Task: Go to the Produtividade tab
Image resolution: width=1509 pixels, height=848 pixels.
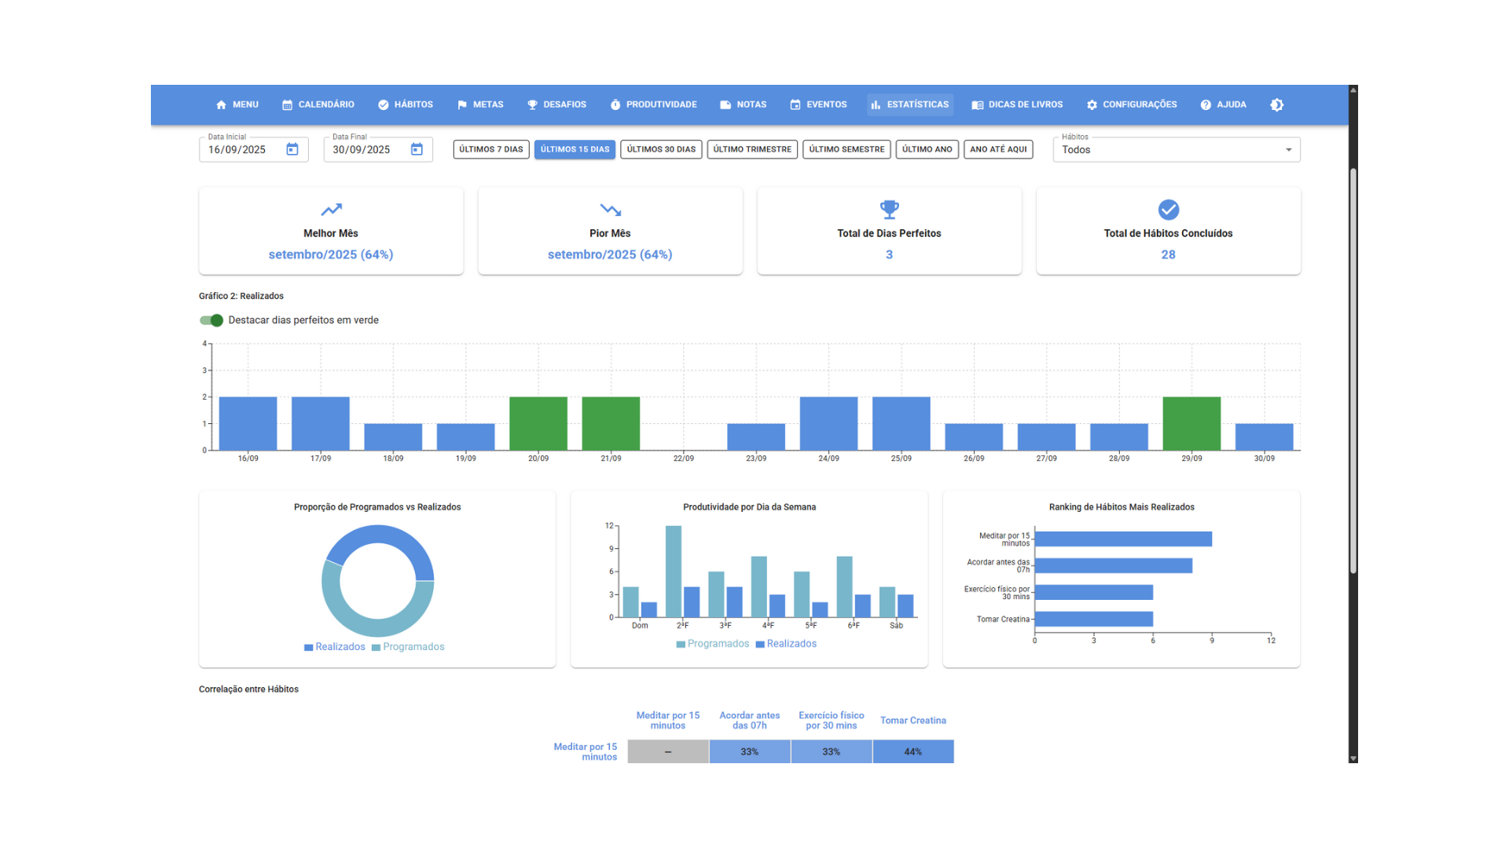Action: coord(653,104)
